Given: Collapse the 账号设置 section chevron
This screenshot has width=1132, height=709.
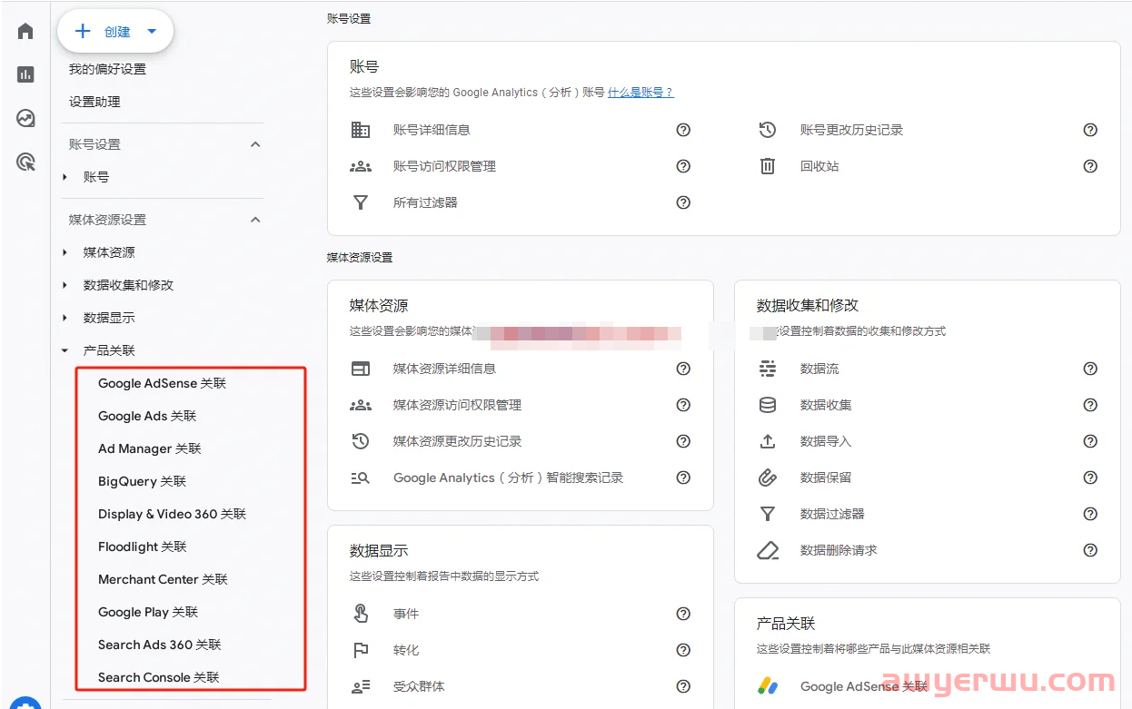Looking at the screenshot, I should (x=255, y=144).
